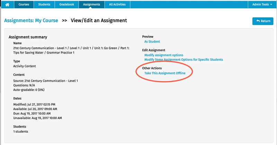Click the Auto-gradable: 0 (0%) line
The height and width of the screenshot is (145, 277).
click(x=29, y=90)
